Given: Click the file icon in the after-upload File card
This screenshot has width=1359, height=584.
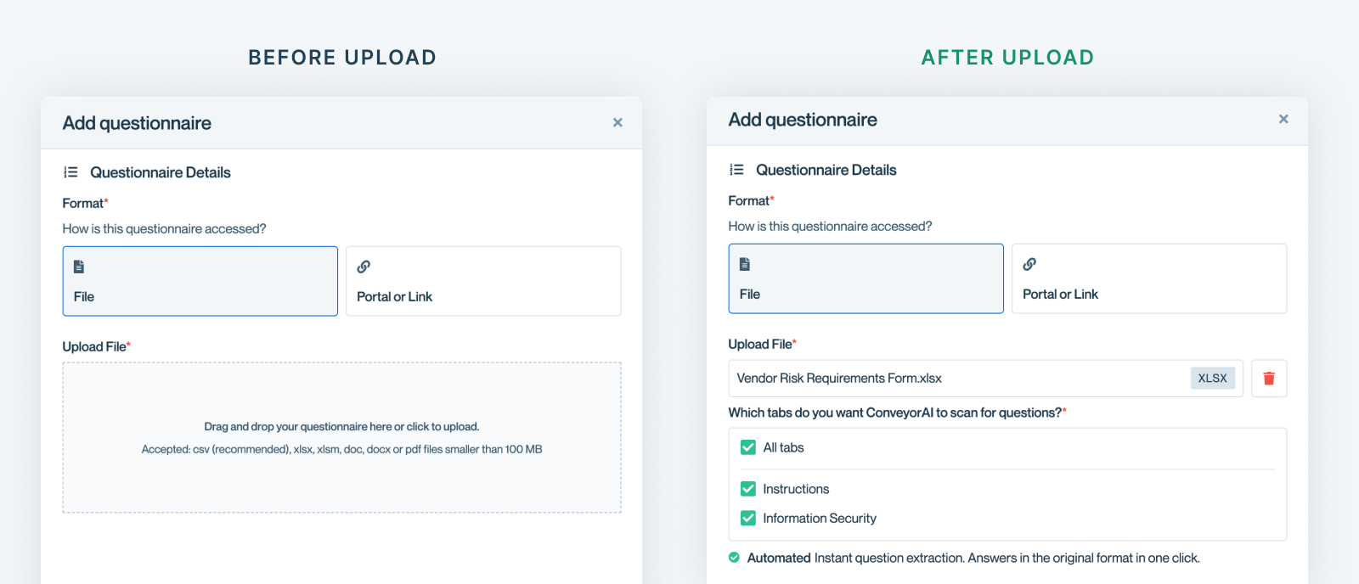Looking at the screenshot, I should coord(744,263).
